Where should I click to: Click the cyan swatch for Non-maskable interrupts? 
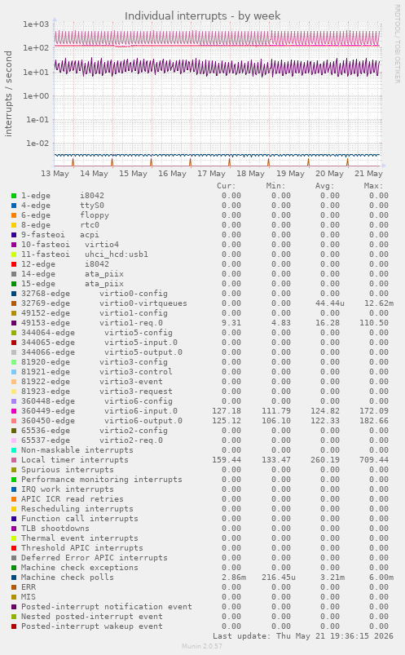(14, 450)
